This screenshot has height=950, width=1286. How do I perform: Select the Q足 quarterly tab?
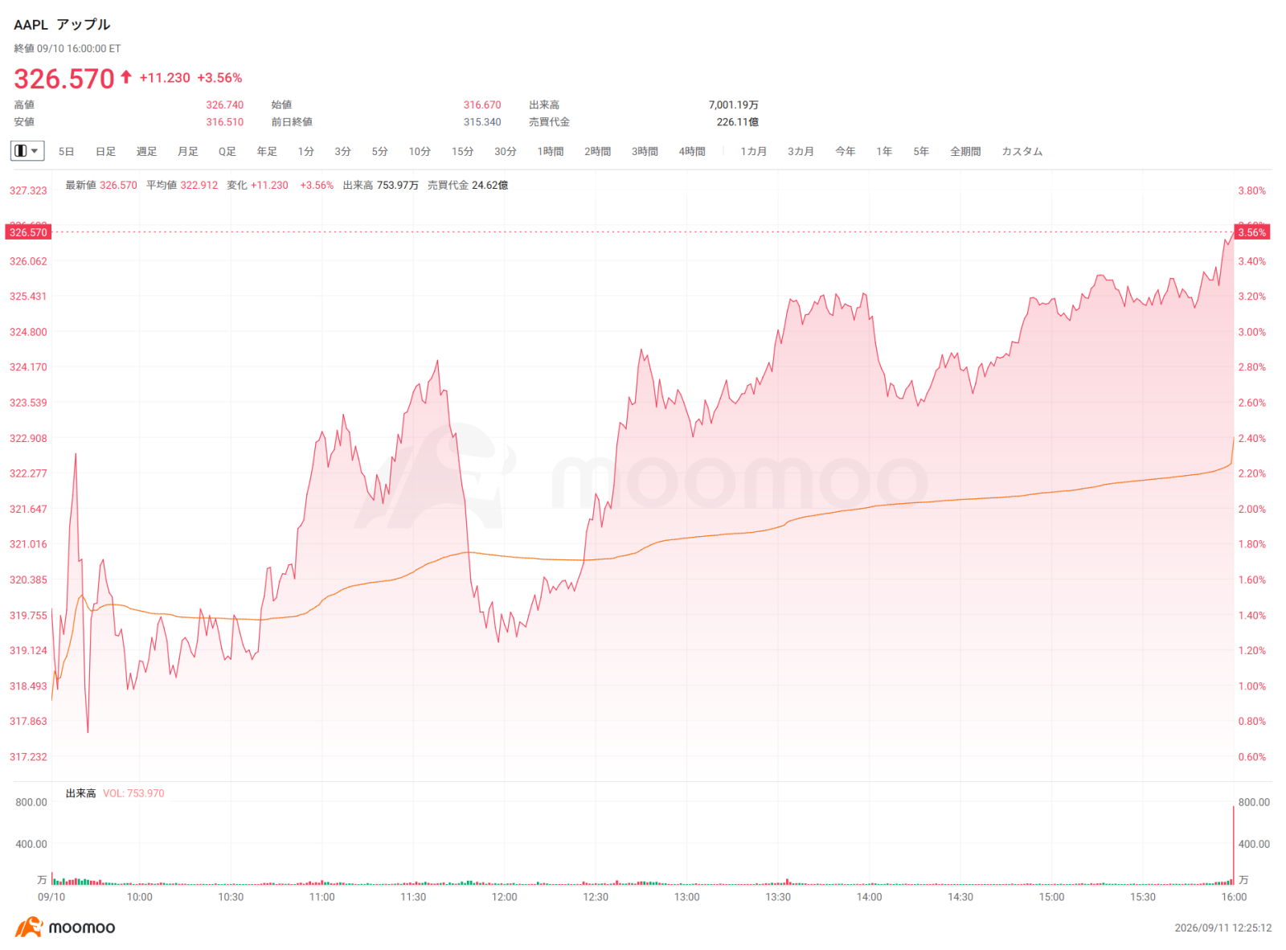pos(227,151)
